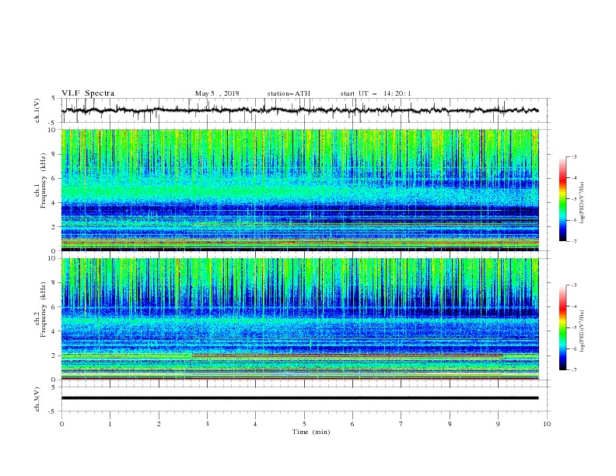
Task: Click inside the ch.2 spectrogram panel
Action: pyautogui.click(x=299, y=319)
